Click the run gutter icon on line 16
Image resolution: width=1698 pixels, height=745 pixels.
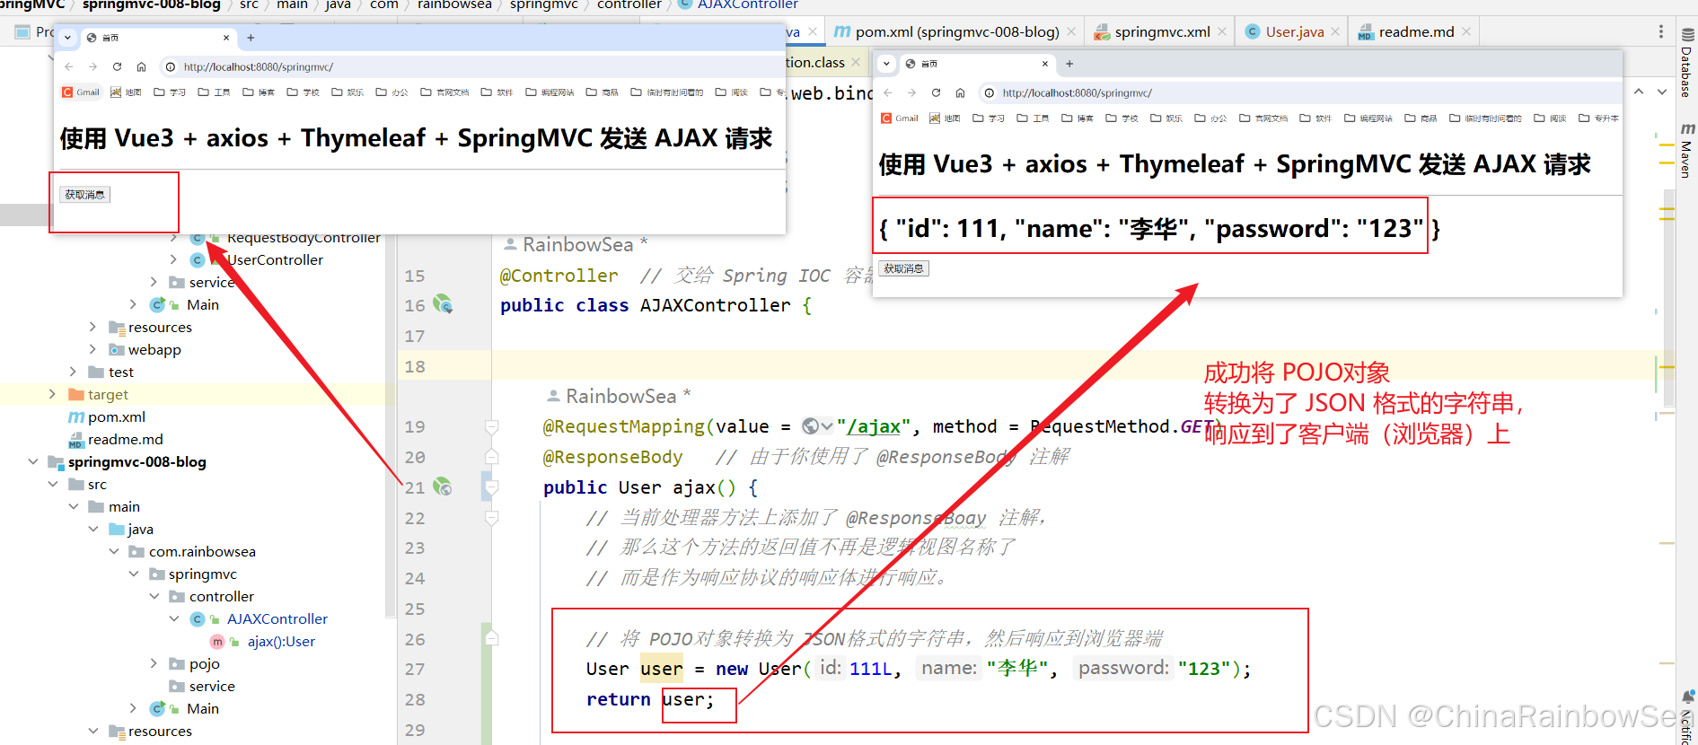click(x=443, y=304)
